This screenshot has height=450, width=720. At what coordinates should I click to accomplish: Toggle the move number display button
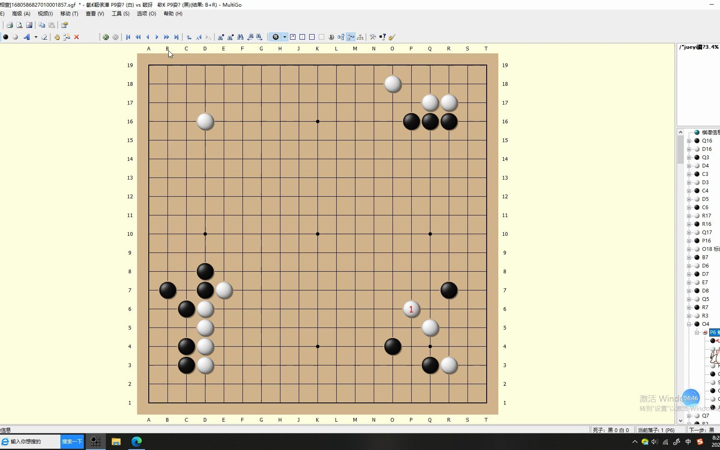[276, 37]
